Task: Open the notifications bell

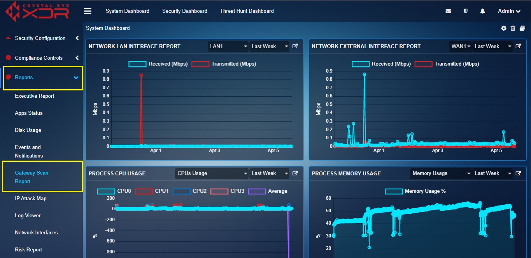Action: tap(483, 11)
